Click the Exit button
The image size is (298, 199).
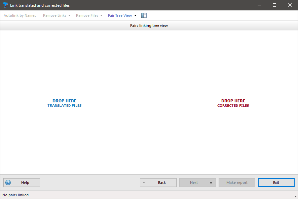point(276,183)
